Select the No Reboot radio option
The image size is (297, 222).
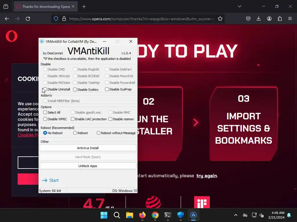coord(45,133)
